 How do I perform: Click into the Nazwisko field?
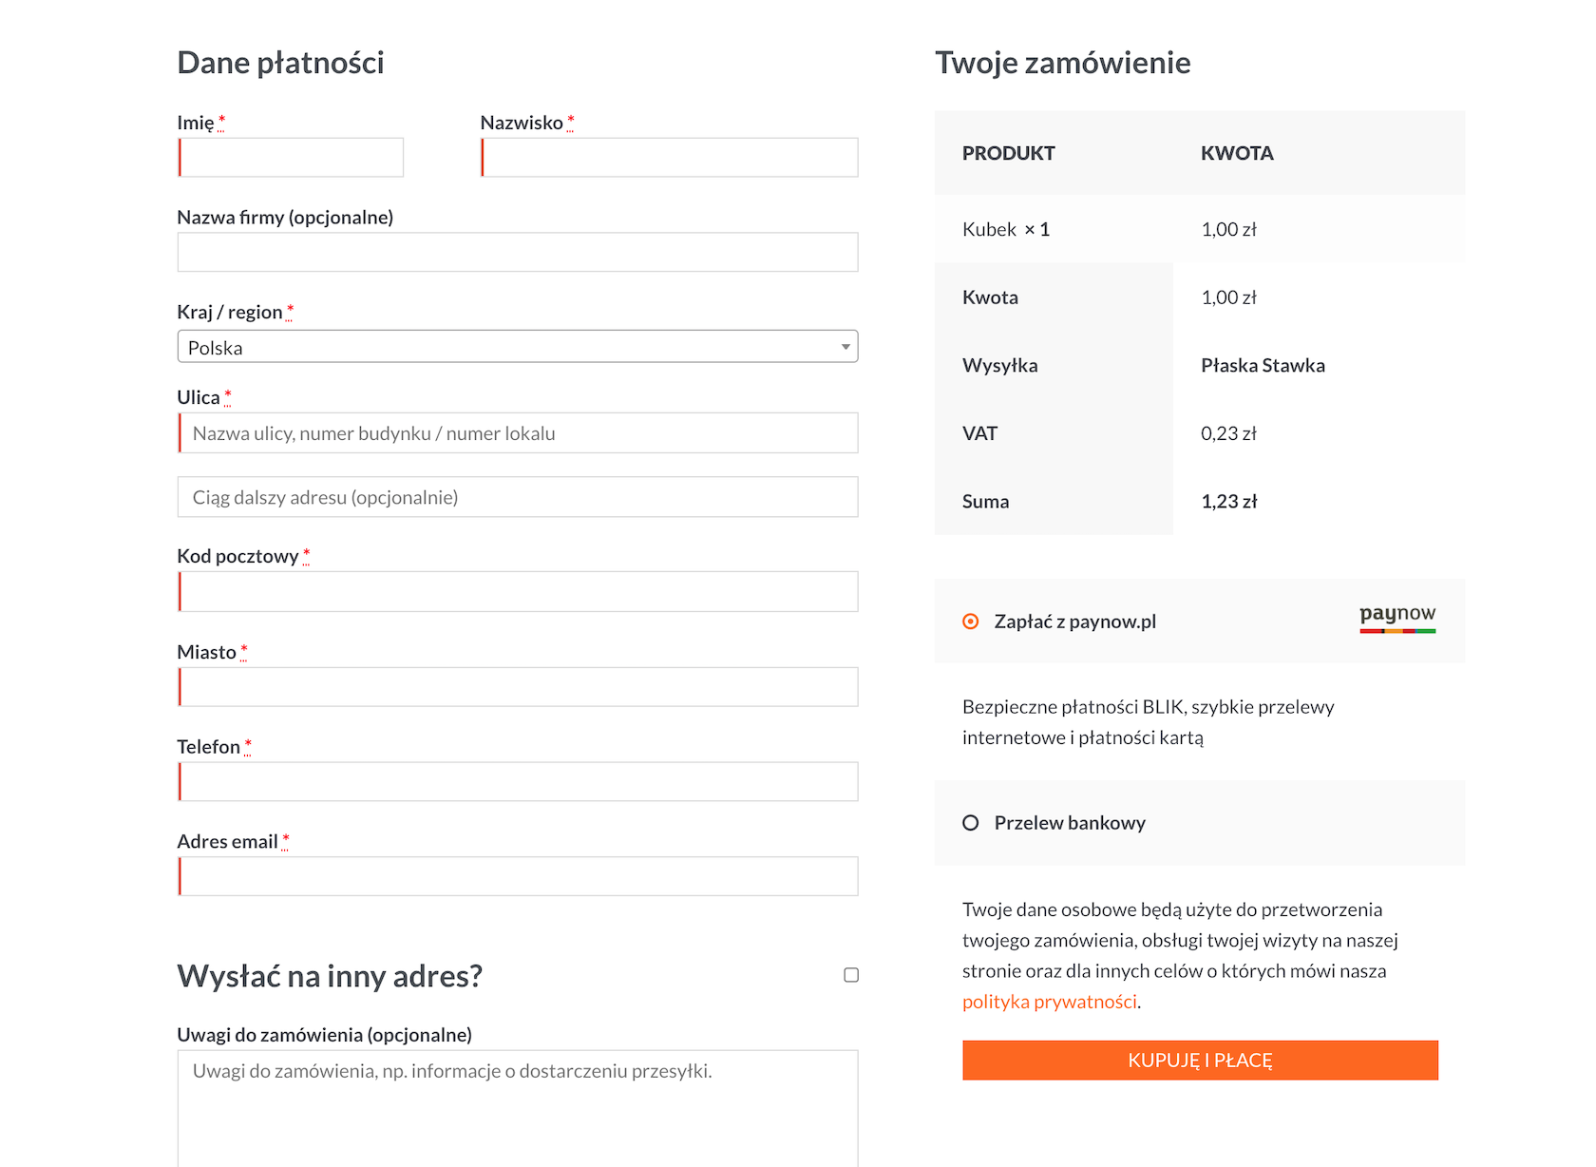click(669, 158)
